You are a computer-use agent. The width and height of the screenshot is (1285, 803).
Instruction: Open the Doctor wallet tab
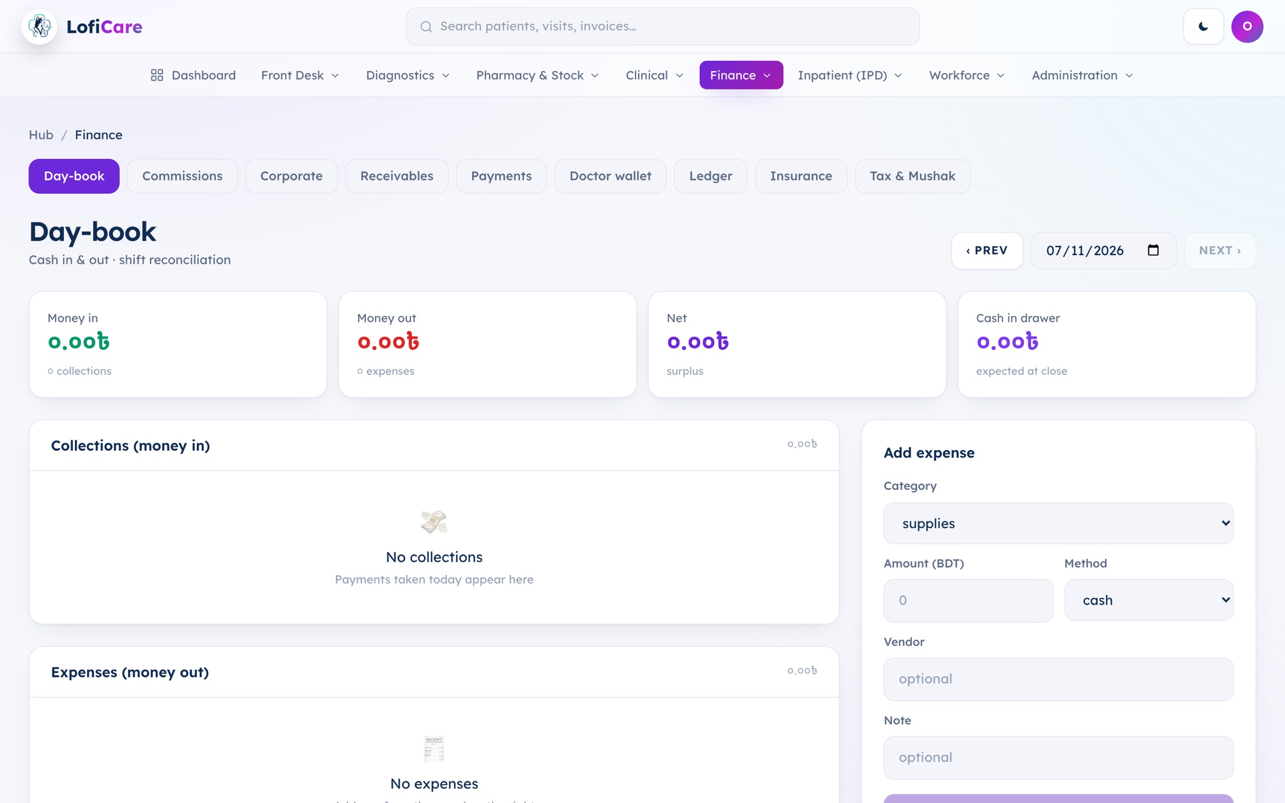[610, 176]
